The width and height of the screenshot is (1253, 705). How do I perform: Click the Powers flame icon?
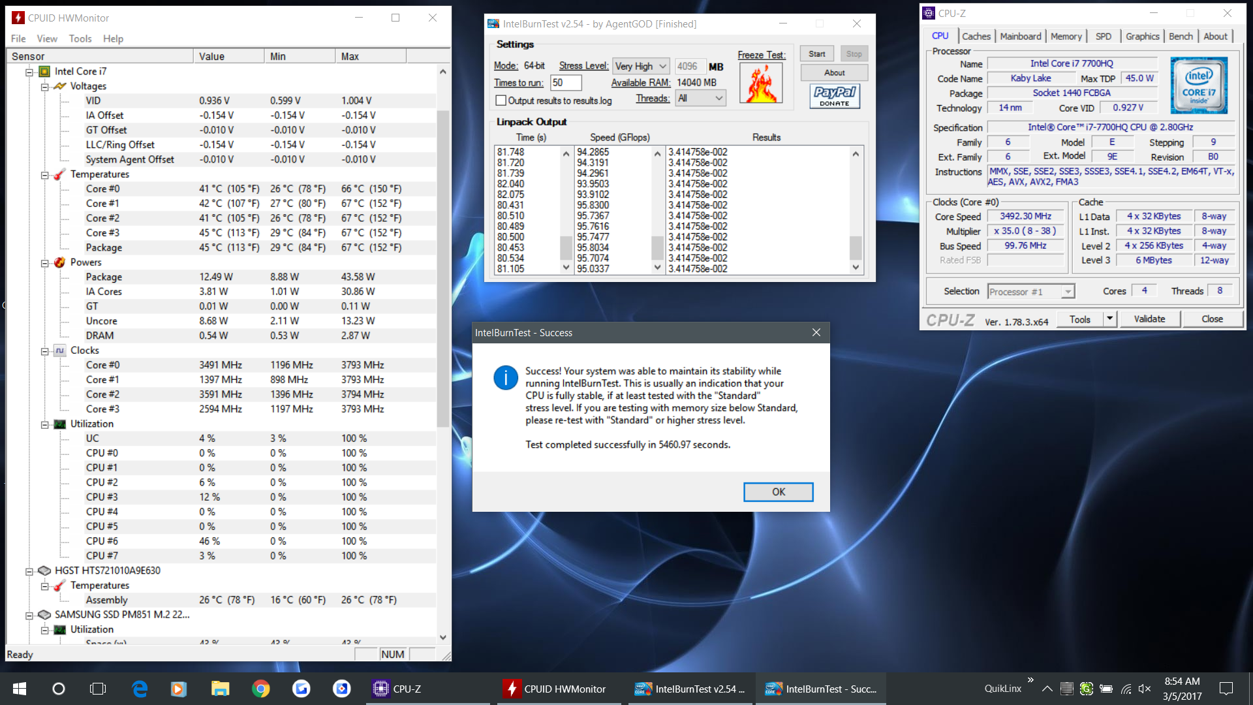(x=60, y=262)
